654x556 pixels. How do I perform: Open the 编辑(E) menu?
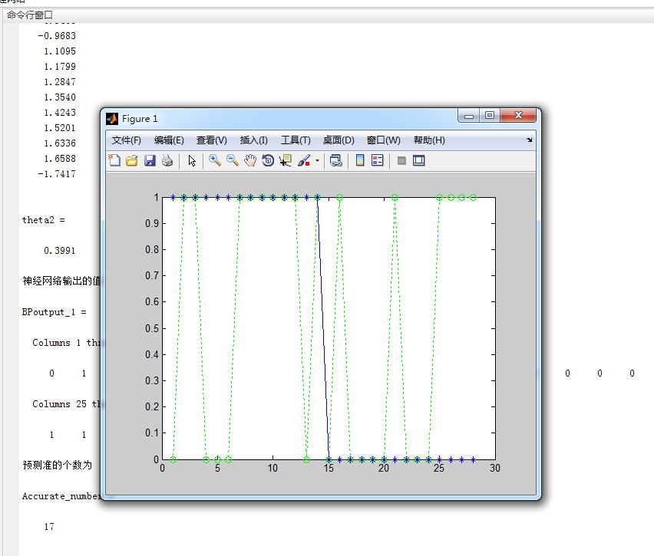click(x=169, y=140)
